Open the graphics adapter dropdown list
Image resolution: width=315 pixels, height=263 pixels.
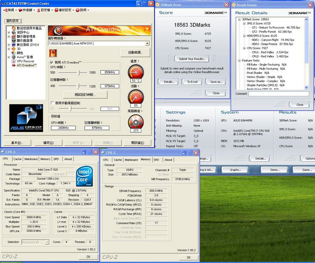click(x=147, y=43)
